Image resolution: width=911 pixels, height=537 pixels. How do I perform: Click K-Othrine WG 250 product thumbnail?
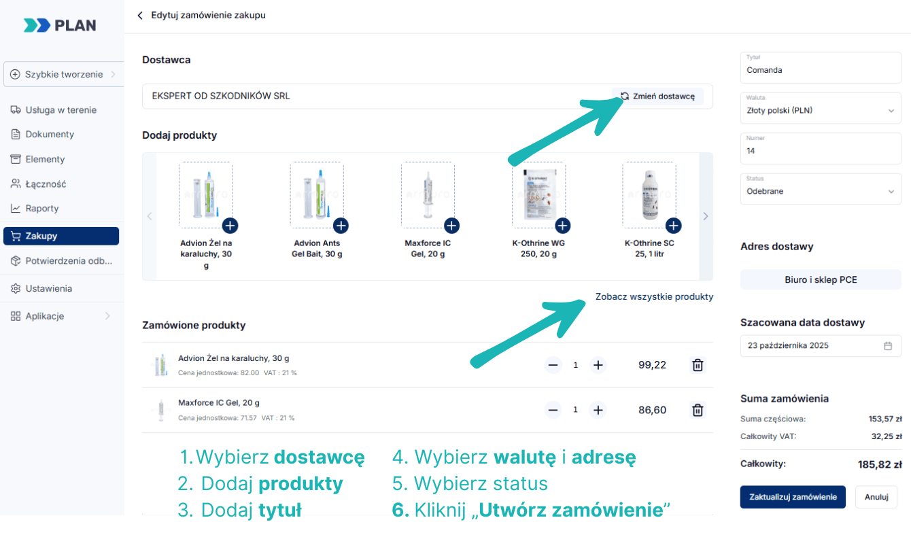[538, 194]
